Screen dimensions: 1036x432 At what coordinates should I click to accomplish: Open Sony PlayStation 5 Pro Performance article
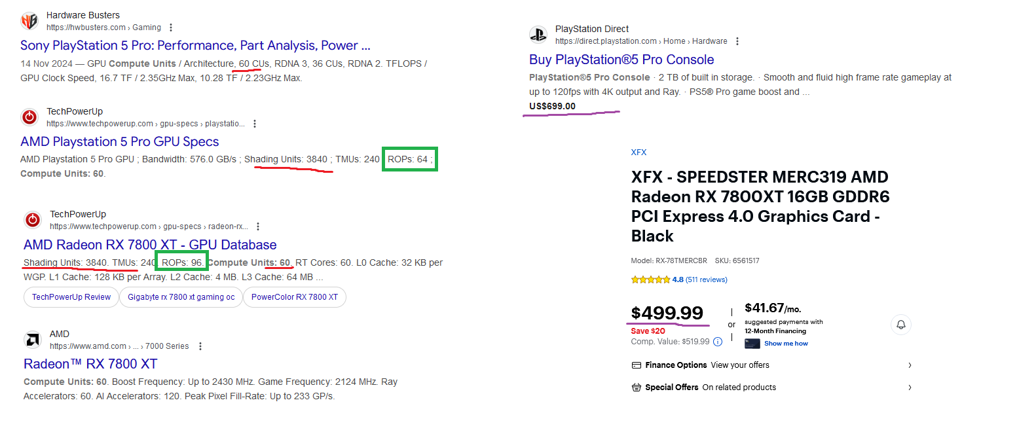pyautogui.click(x=195, y=45)
